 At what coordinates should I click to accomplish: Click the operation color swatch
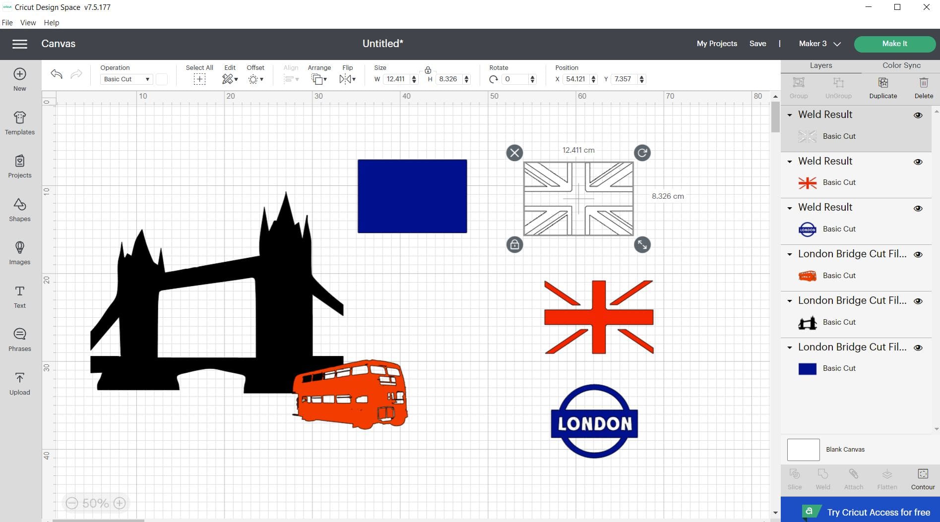point(162,79)
